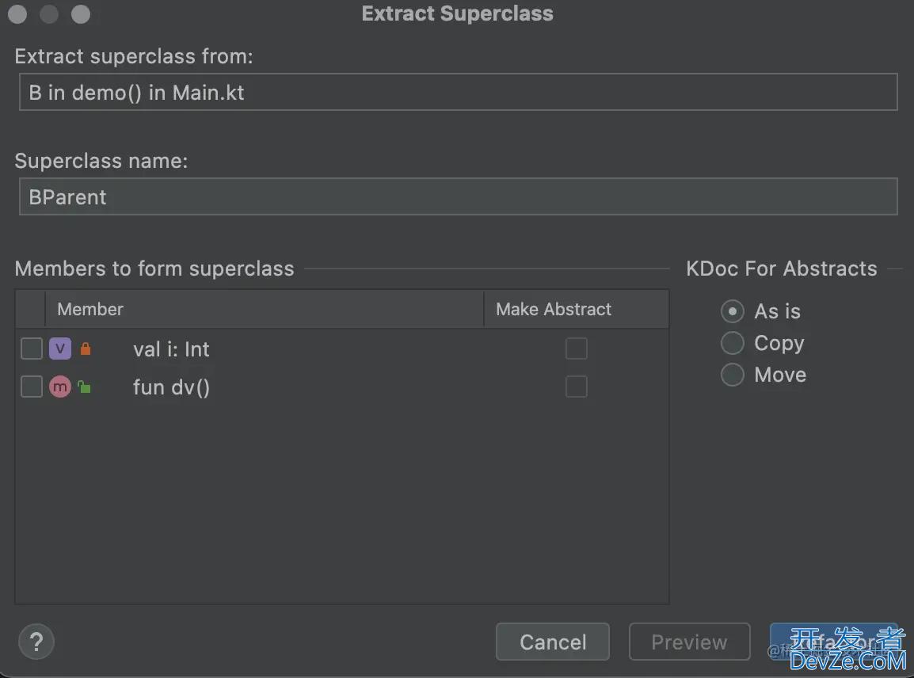Select the val i: Int member row text

(171, 349)
